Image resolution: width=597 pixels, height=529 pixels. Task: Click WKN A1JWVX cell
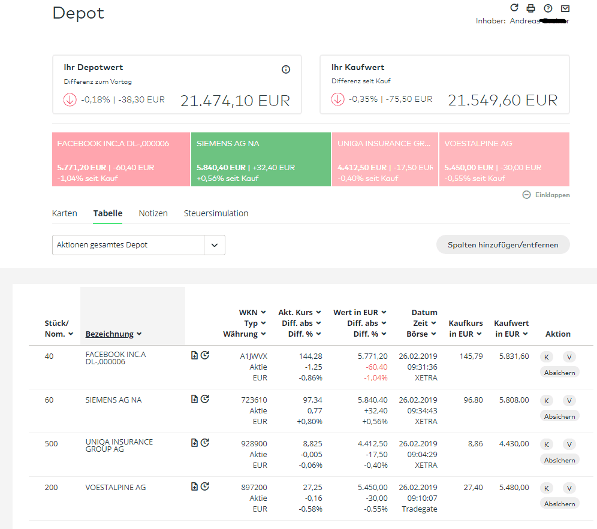[x=254, y=356]
